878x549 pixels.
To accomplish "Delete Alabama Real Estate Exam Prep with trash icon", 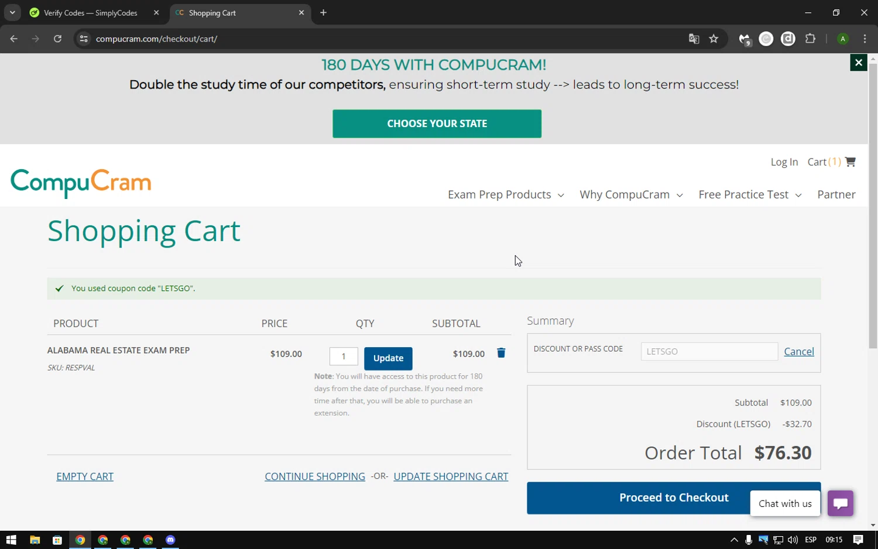I will [x=501, y=353].
